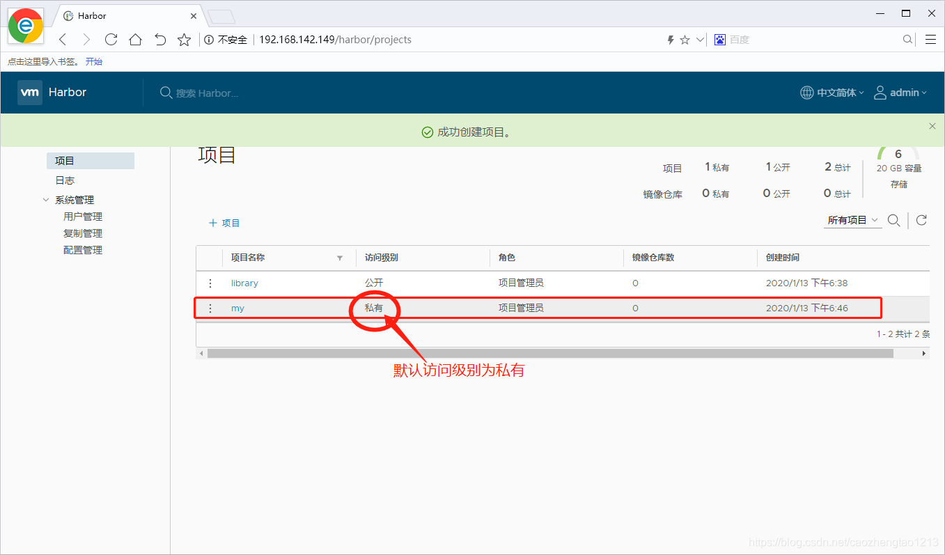Viewport: 945px width, 555px height.
Task: Click the globe language icon
Action: (x=807, y=93)
